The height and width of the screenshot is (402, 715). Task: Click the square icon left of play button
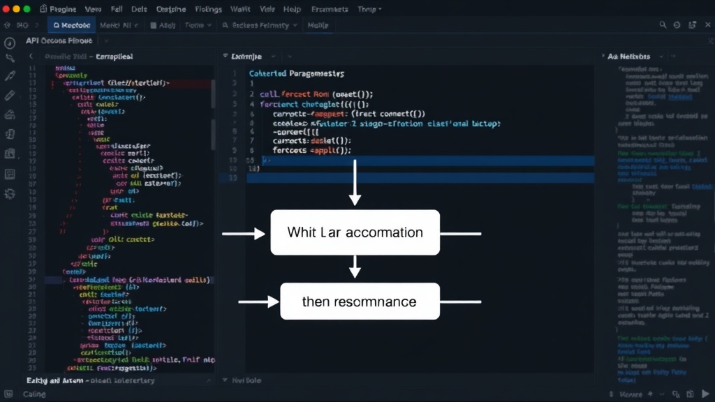click(691, 394)
